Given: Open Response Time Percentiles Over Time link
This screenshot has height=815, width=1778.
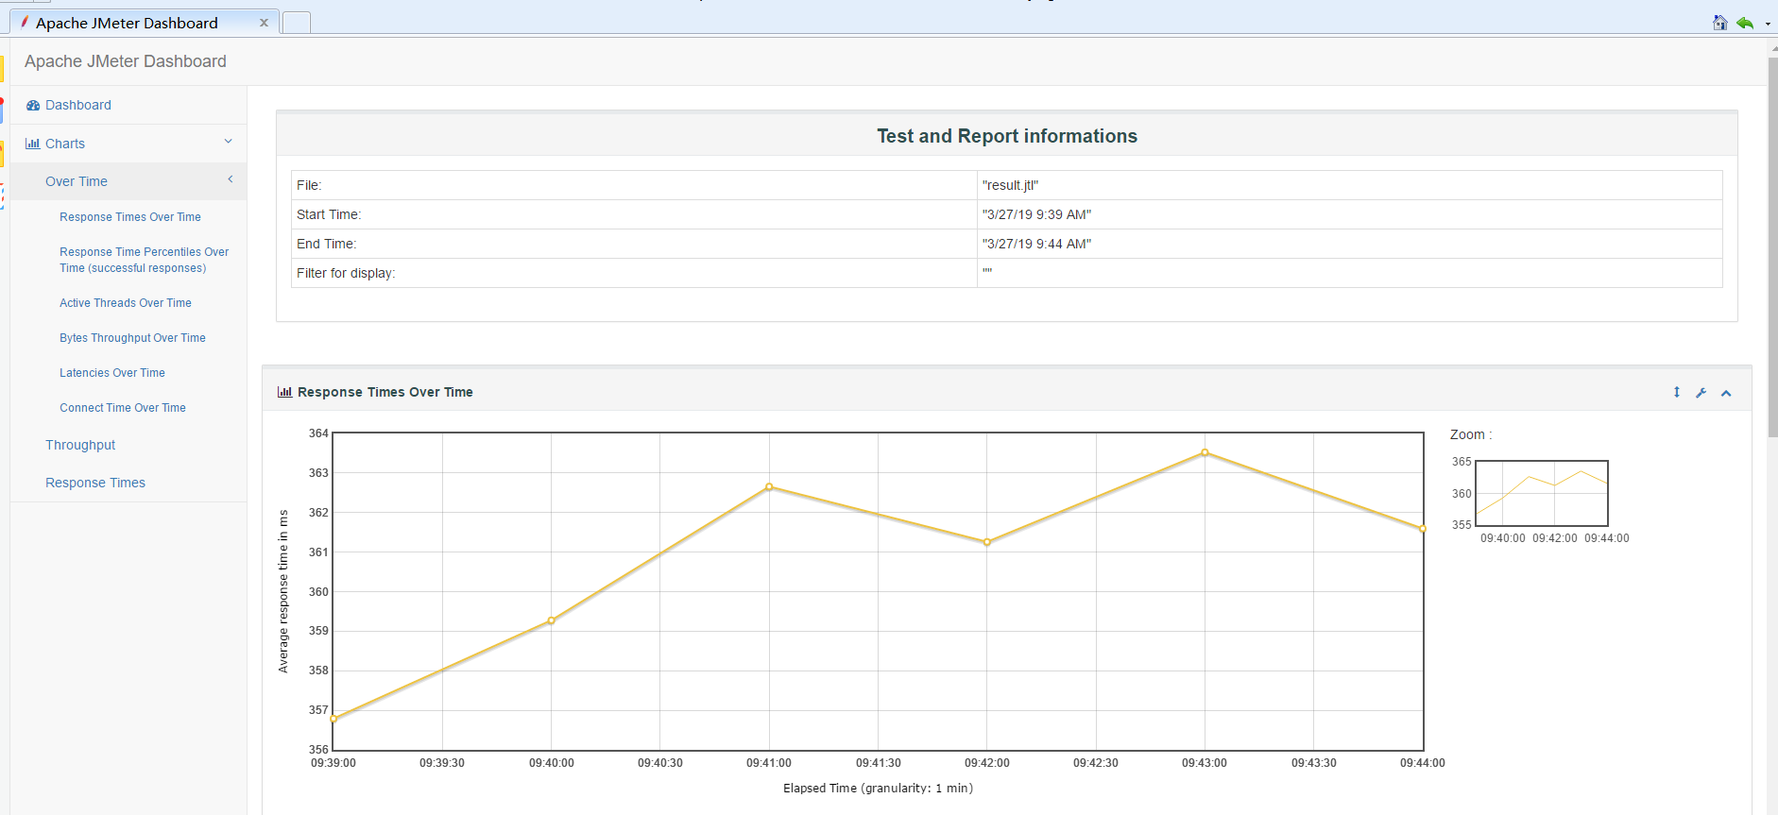Looking at the screenshot, I should pos(144,260).
